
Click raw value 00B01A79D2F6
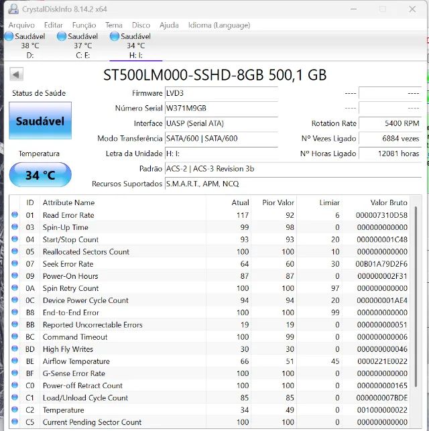tap(381, 263)
